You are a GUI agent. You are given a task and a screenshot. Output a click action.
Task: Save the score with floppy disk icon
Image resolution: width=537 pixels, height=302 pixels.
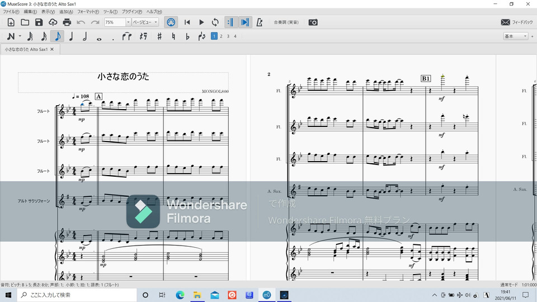click(x=39, y=22)
